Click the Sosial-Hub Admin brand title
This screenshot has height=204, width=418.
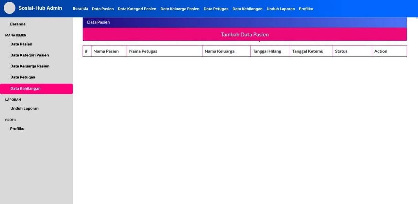pos(40,8)
